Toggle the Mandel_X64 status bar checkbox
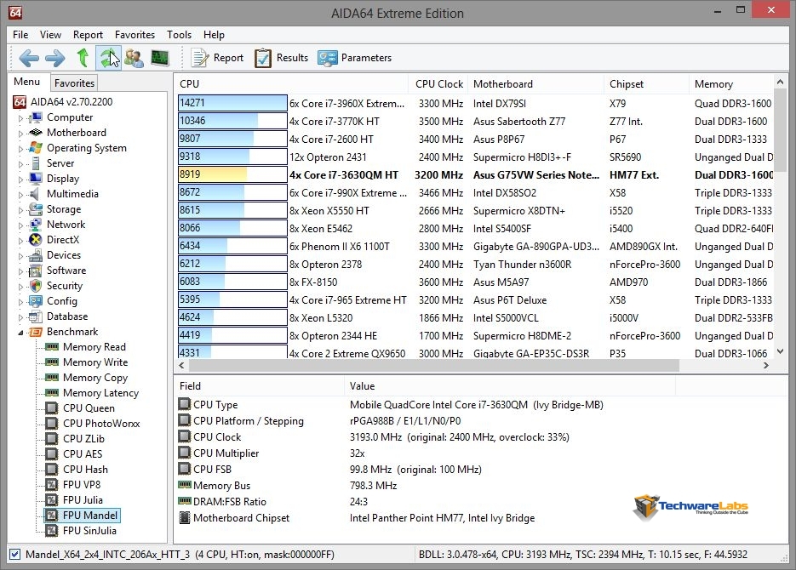Viewport: 796px width, 570px height. coord(15,555)
